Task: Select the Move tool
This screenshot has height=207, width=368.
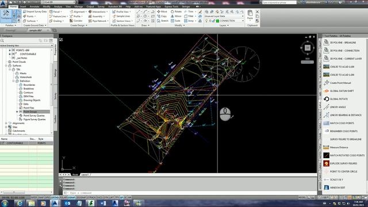Action: 162,11
